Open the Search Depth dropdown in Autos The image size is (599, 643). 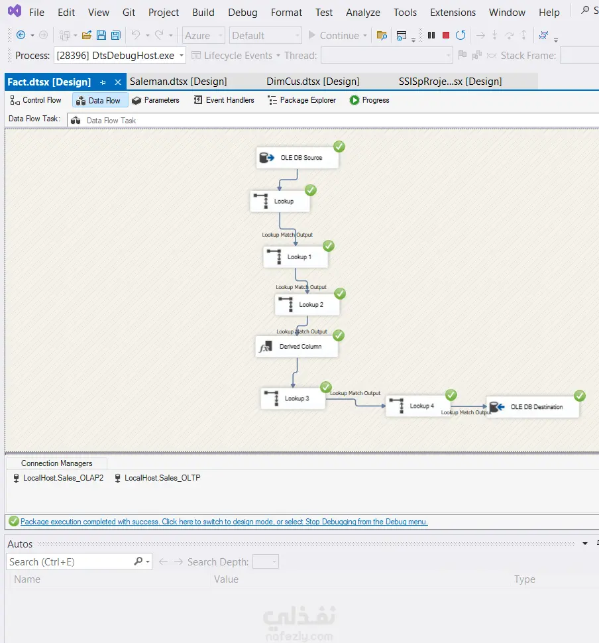click(266, 562)
